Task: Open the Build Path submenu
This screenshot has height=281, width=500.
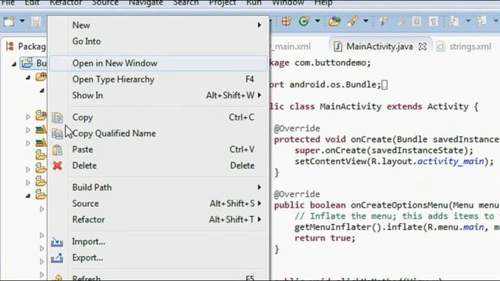Action: coord(158,187)
